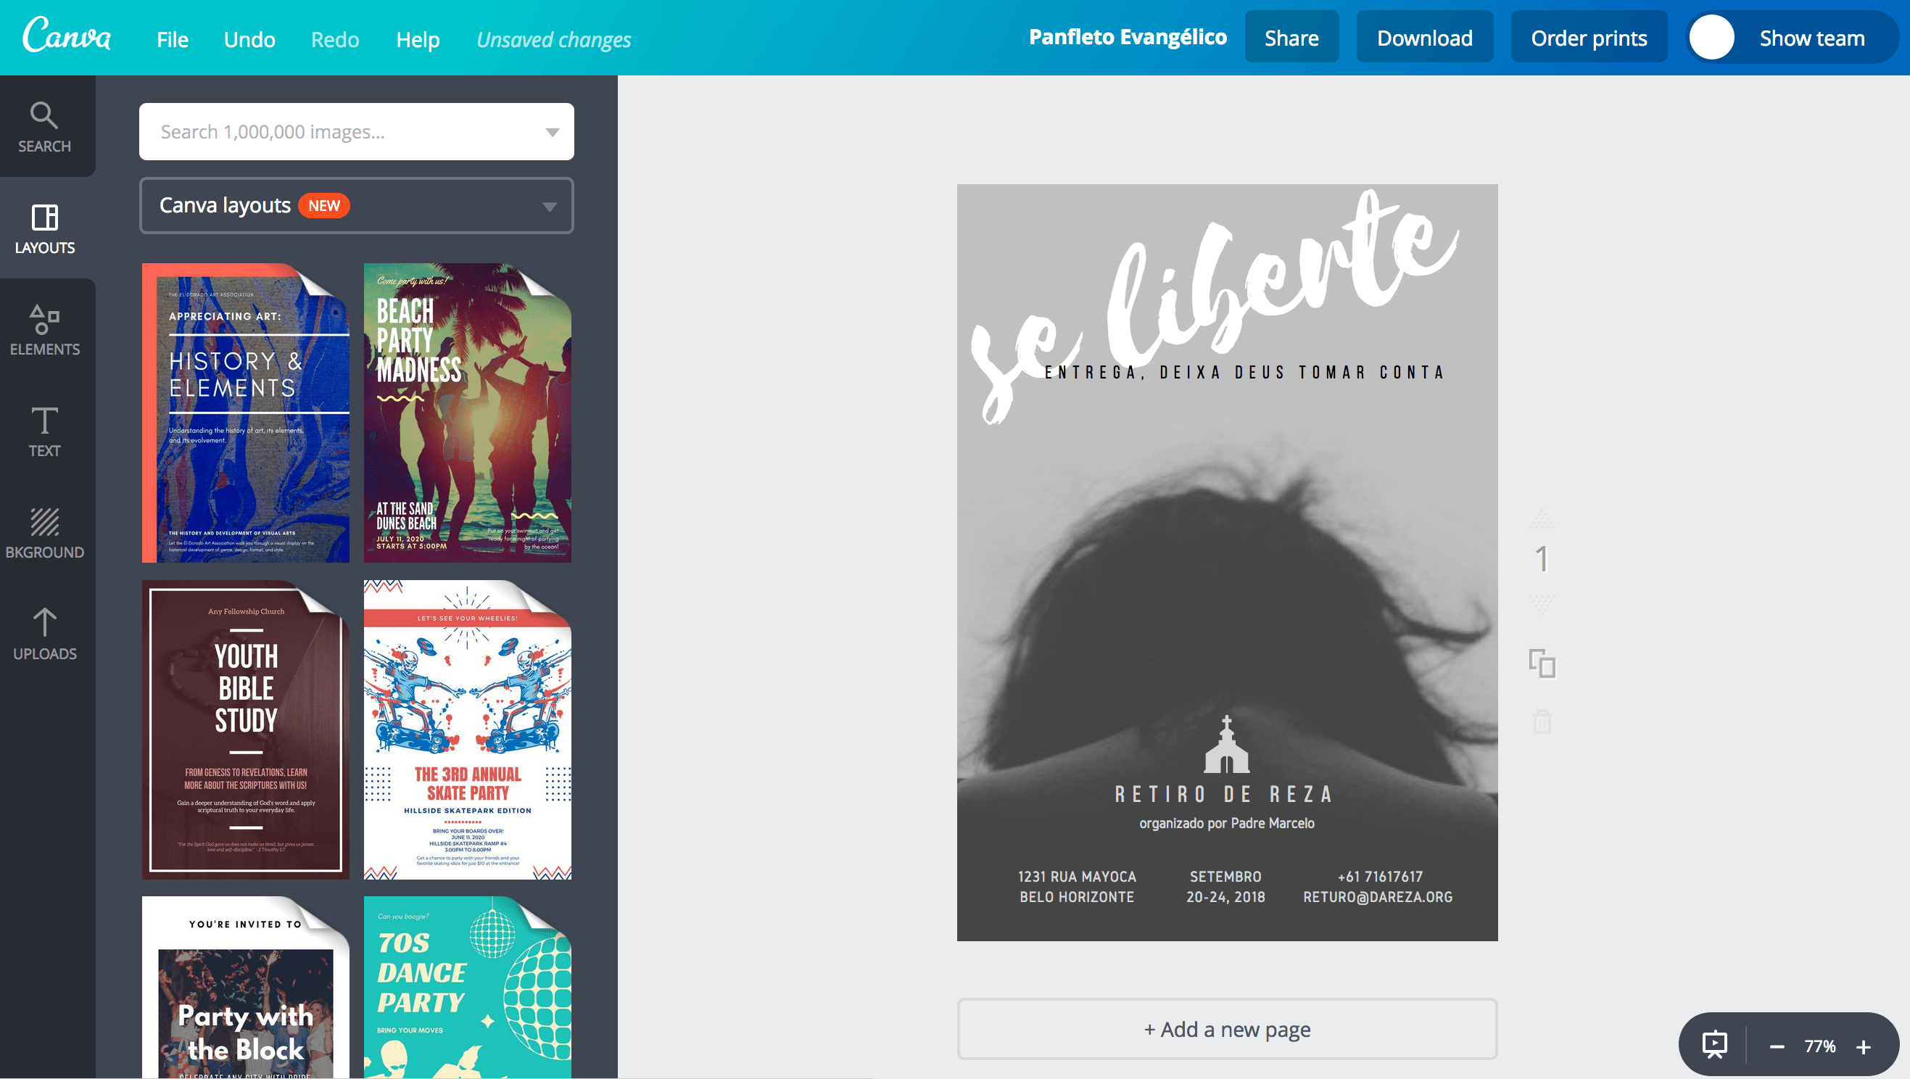Select the 70s Dance Party layout
The image size is (1910, 1079).
click(468, 987)
